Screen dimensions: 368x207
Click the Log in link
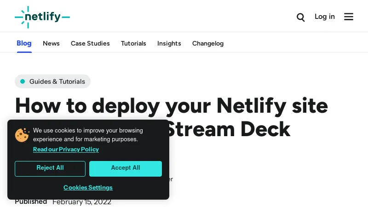click(324, 17)
